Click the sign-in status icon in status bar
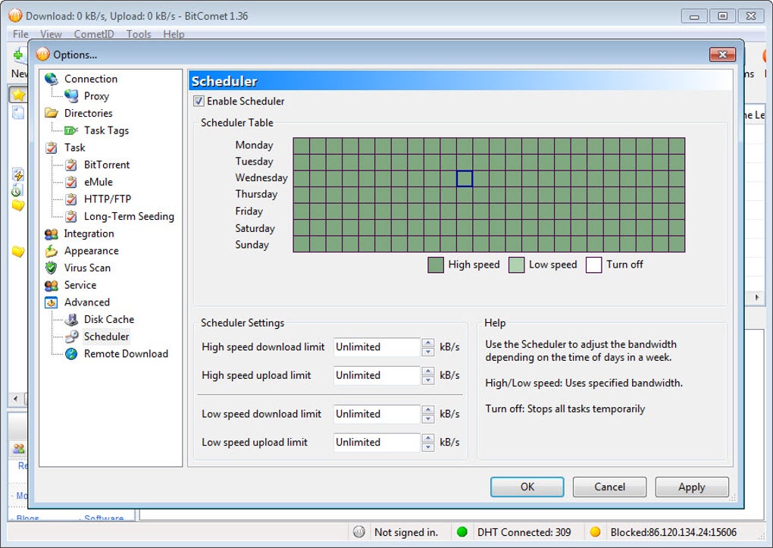 (359, 532)
